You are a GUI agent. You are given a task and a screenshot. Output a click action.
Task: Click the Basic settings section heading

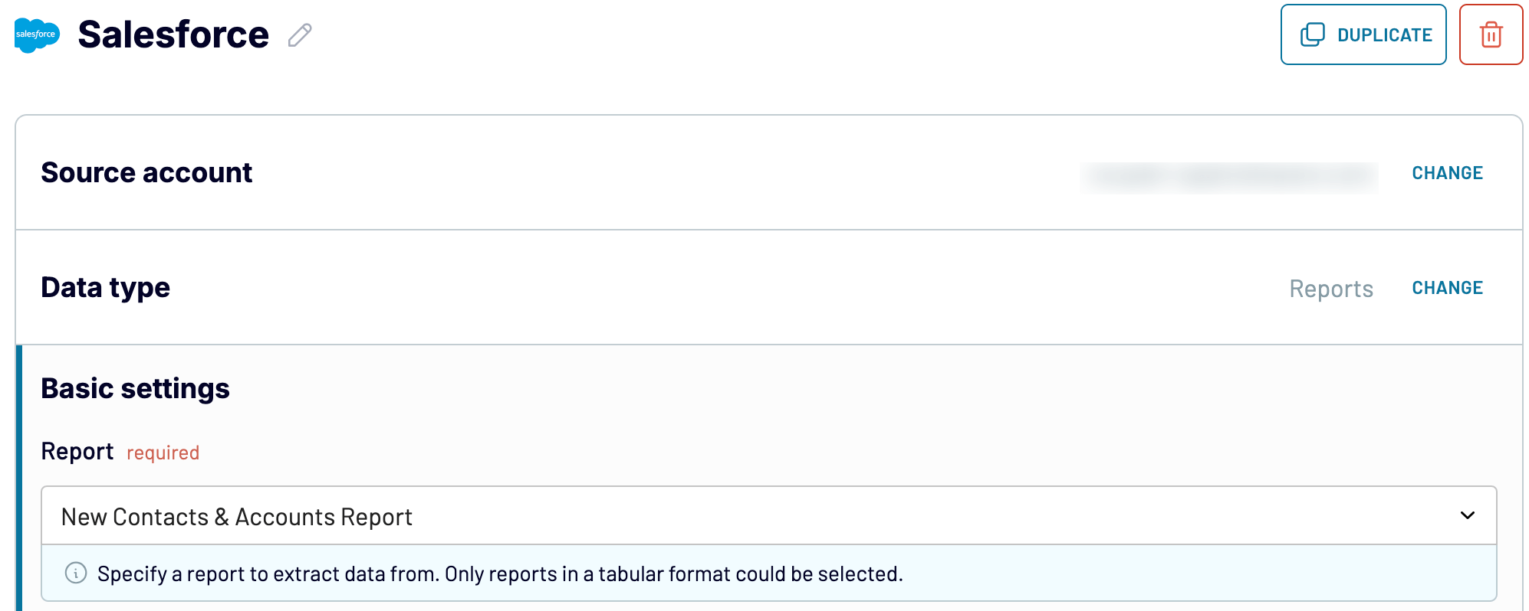point(135,388)
